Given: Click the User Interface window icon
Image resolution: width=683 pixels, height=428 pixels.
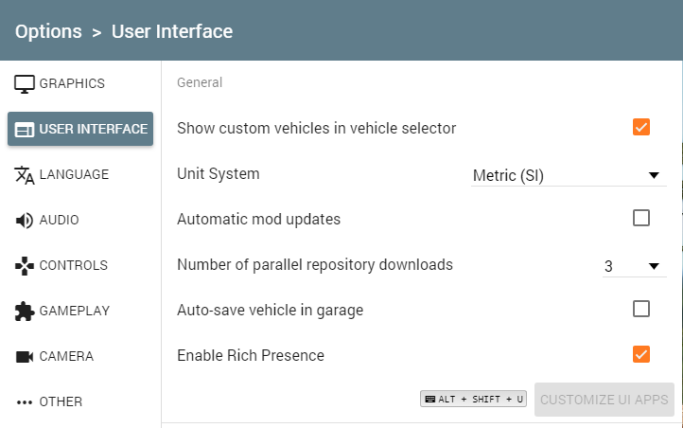Looking at the screenshot, I should [25, 129].
